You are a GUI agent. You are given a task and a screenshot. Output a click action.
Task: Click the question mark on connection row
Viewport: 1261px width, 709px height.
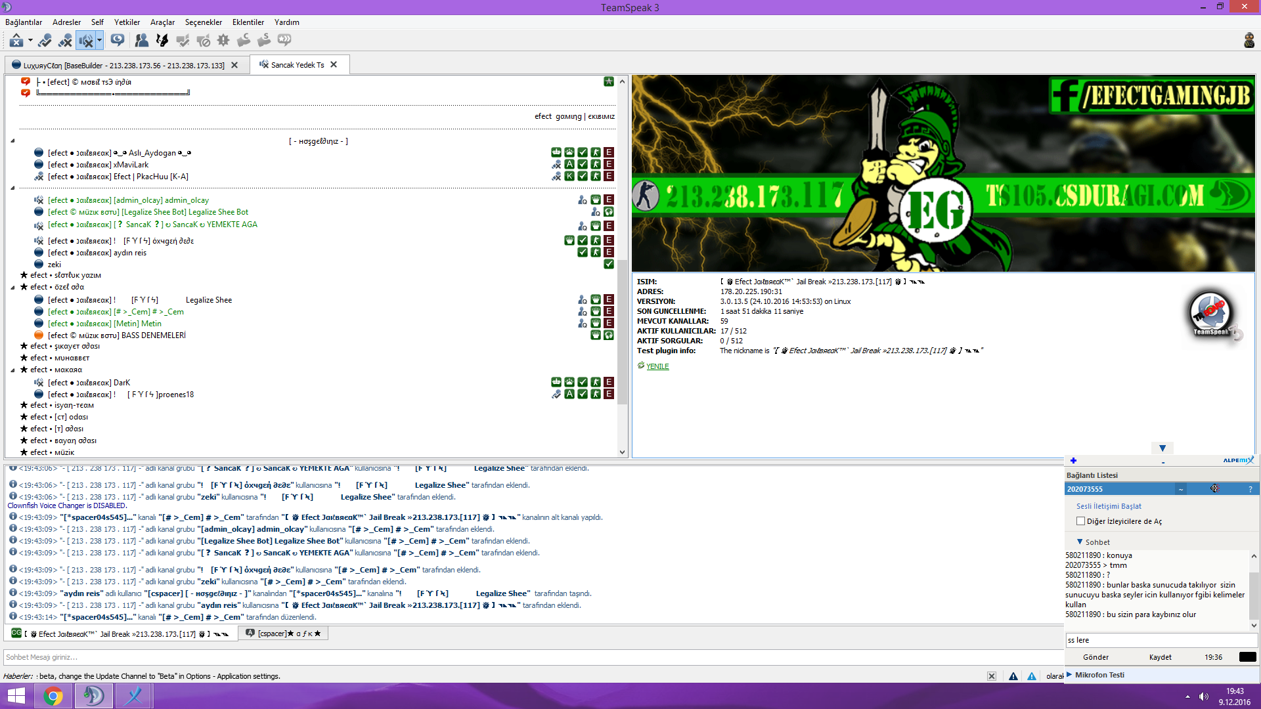[1250, 489]
